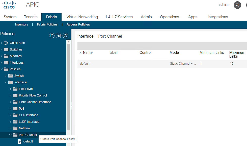Switch to the Virtual Networking tab

point(82,17)
